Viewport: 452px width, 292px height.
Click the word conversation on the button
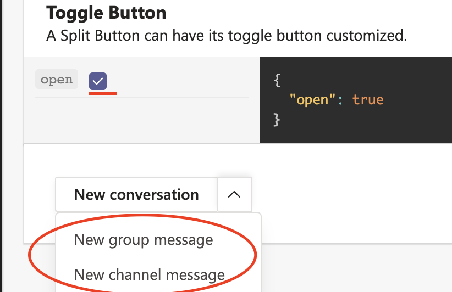pos(154,195)
